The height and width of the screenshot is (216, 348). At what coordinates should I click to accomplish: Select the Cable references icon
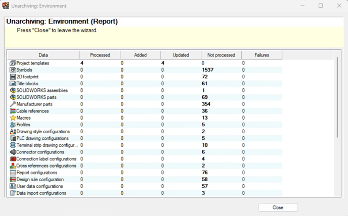click(x=13, y=111)
